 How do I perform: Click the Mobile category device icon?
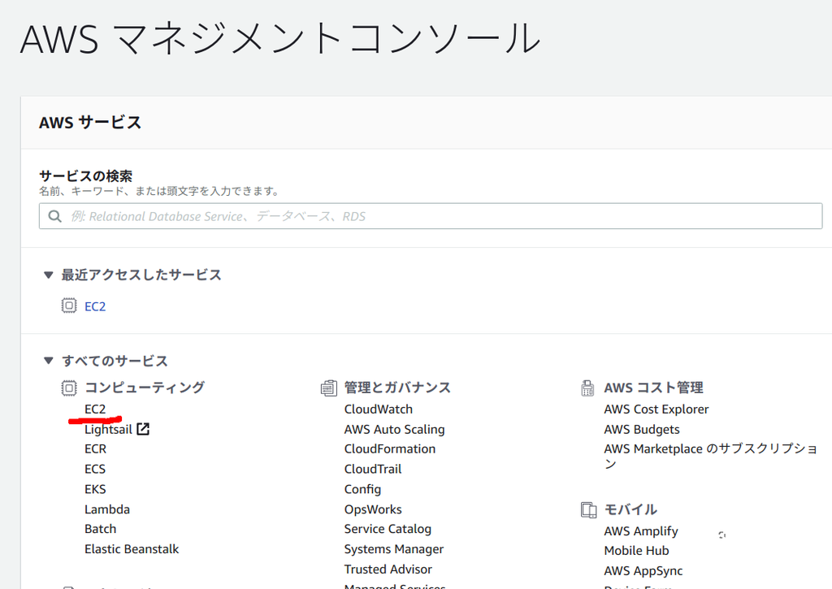[588, 509]
